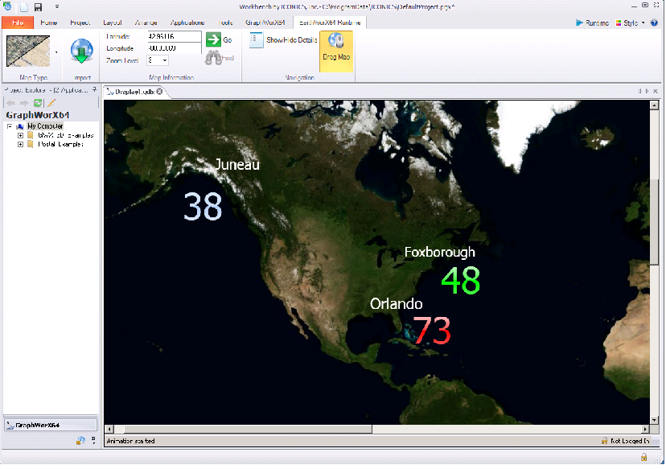Click the Runtime button
The image size is (666, 469).
[x=592, y=23]
